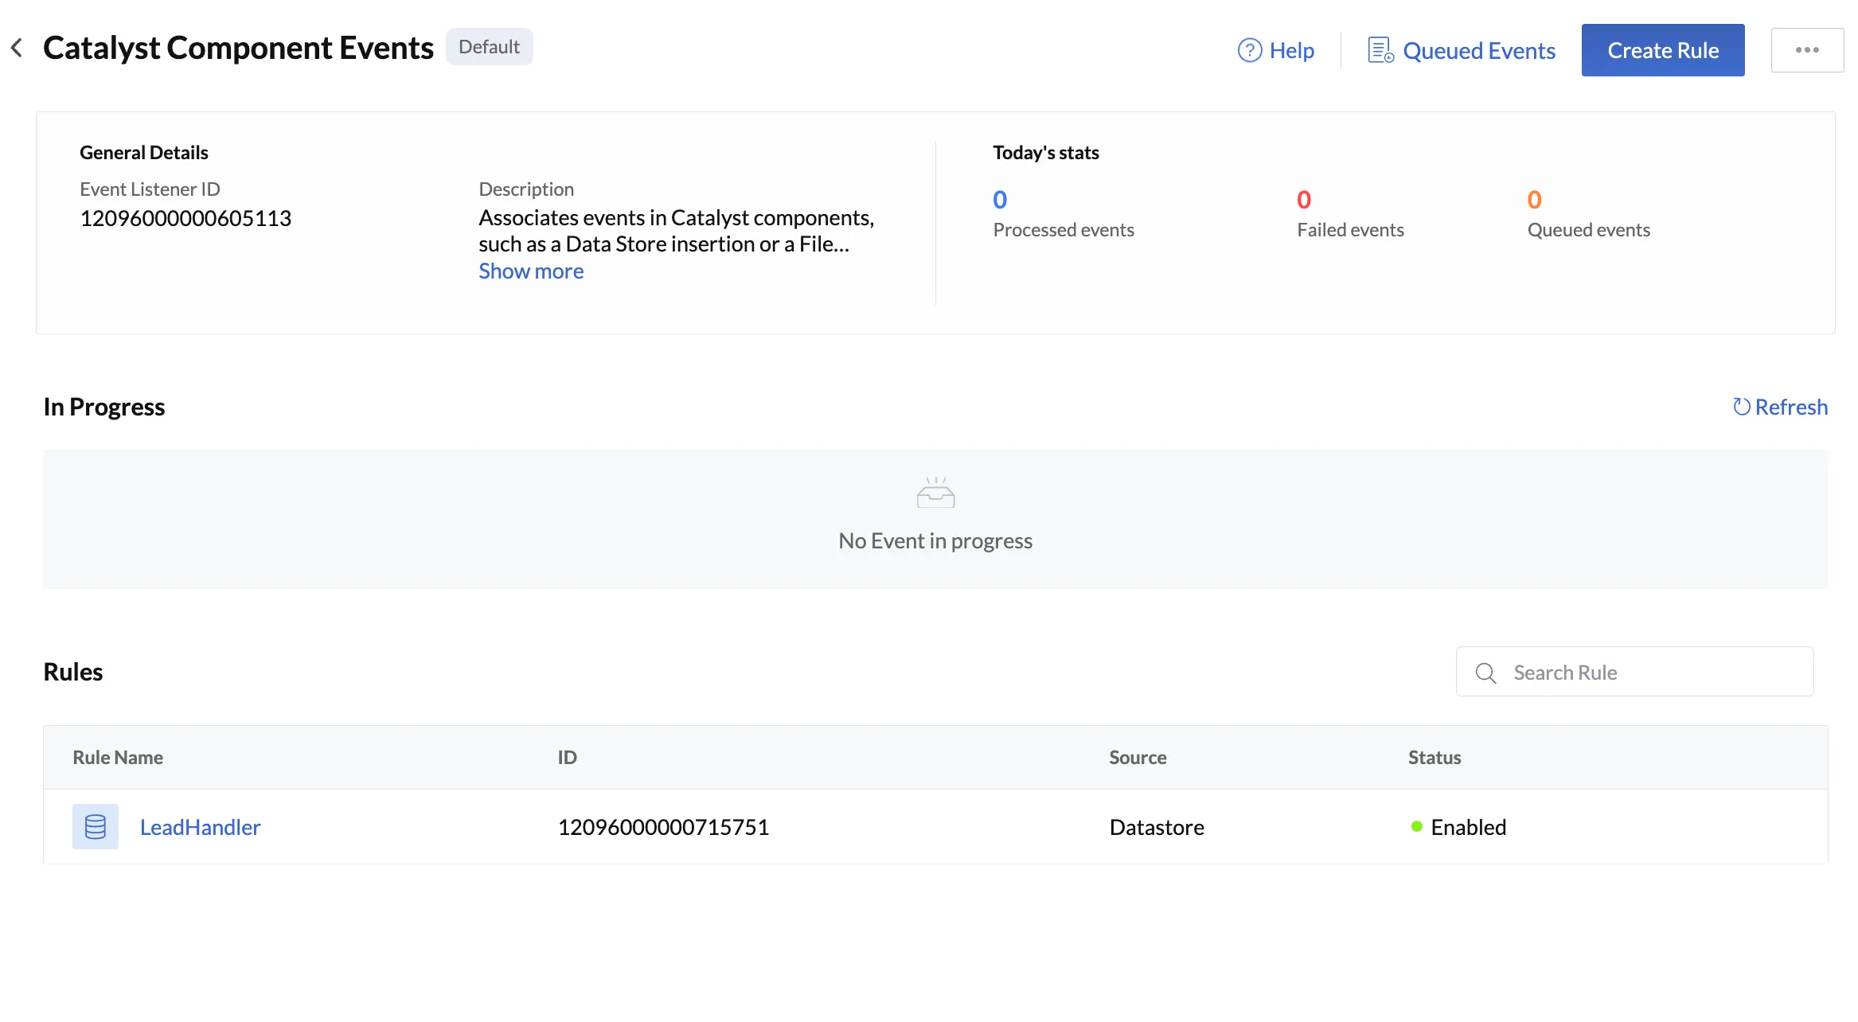Click the No Event in progress message
Image resolution: width=1858 pixels, height=1022 pixels.
[935, 540]
